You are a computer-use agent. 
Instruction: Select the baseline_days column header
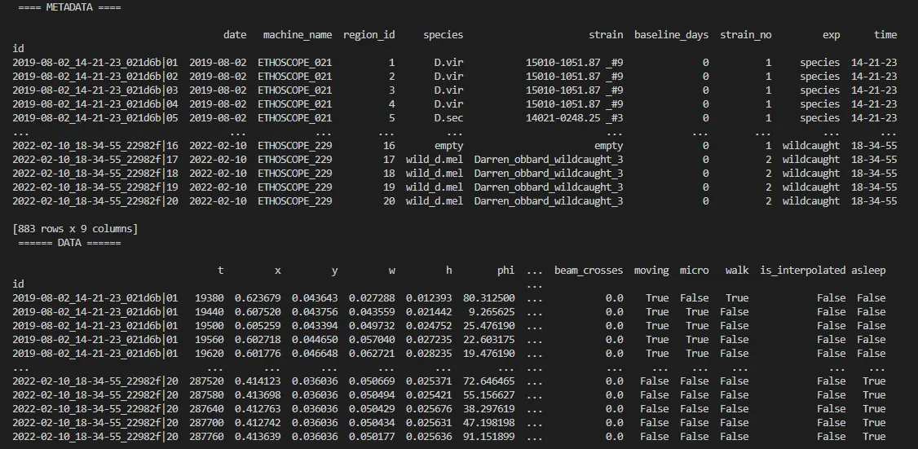coord(672,34)
